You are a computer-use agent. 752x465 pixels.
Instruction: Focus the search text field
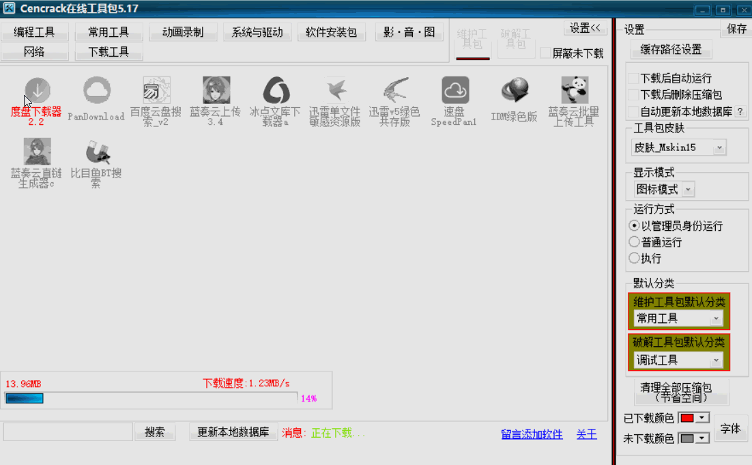pos(68,432)
